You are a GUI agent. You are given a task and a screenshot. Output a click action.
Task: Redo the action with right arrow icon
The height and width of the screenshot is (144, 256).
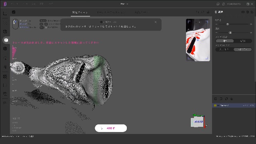203,12
